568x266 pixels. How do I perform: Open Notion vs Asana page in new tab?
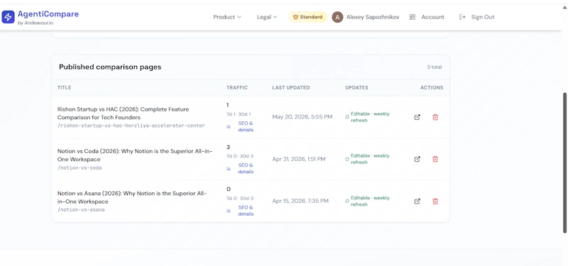(417, 201)
